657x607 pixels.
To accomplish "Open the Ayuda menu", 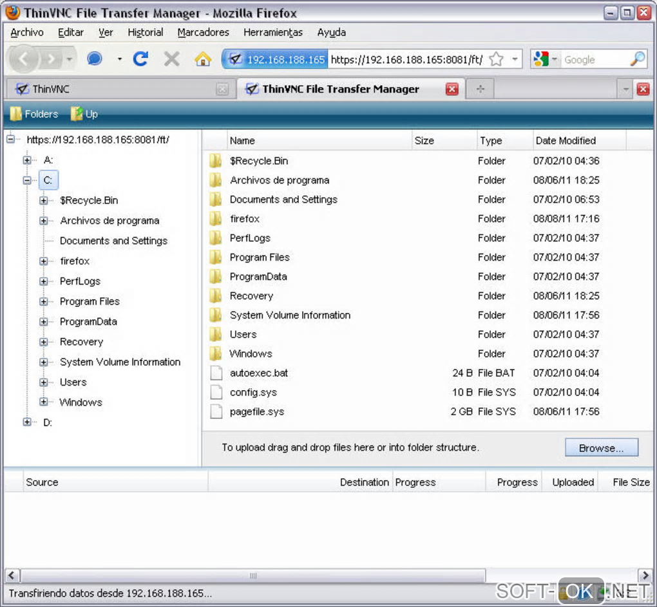I will (x=332, y=32).
